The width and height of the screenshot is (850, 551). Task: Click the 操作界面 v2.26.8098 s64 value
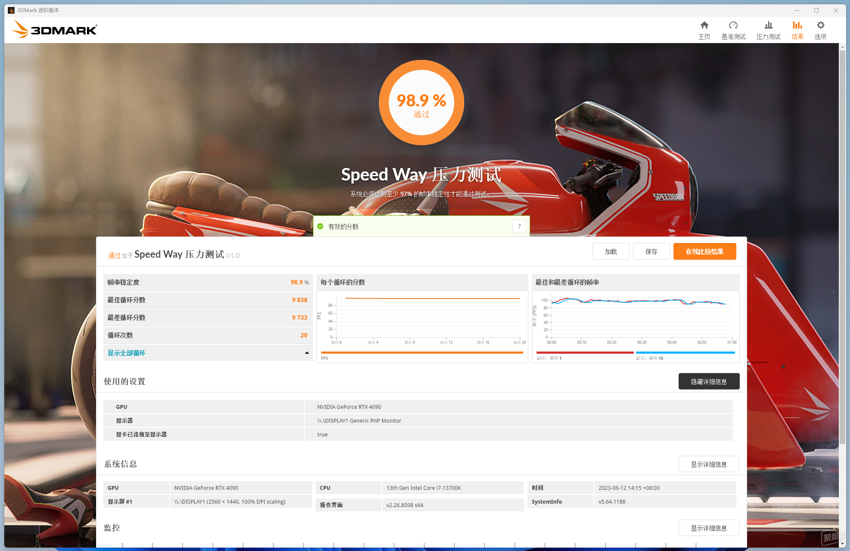tap(405, 505)
